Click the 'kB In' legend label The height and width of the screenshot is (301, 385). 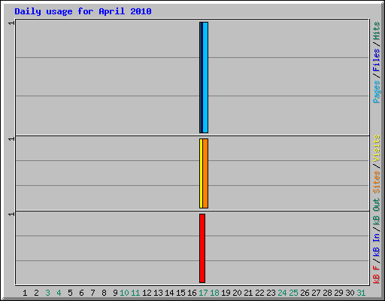click(377, 245)
